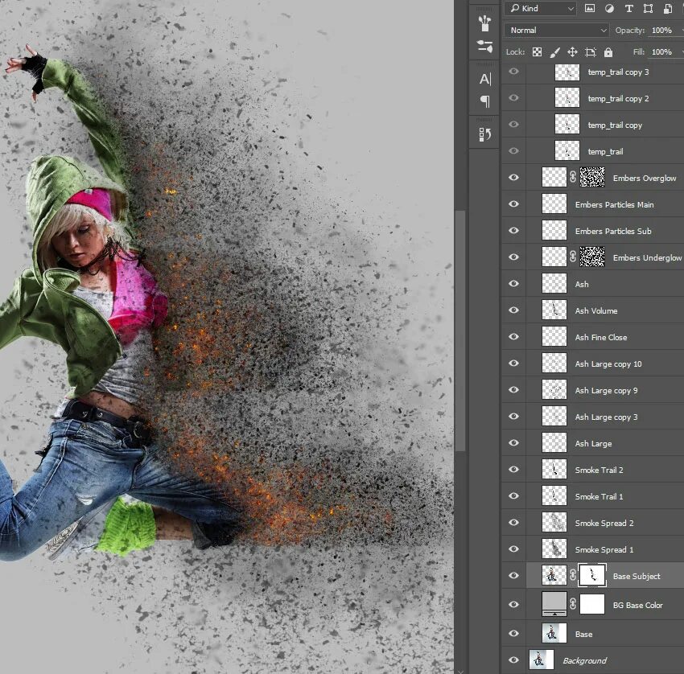684x674 pixels.
Task: Lock transparent pixels icon
Action: coord(537,52)
